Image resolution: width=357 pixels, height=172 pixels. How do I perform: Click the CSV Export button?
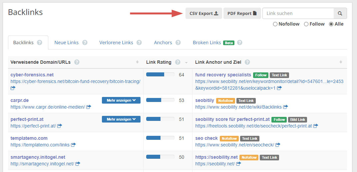(x=204, y=13)
